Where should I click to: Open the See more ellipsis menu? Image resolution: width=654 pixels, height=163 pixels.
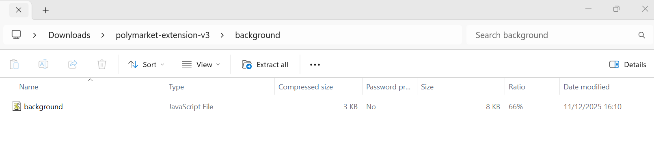click(x=315, y=65)
